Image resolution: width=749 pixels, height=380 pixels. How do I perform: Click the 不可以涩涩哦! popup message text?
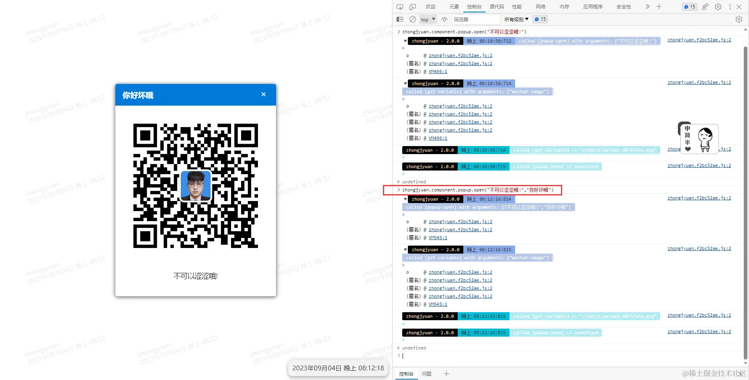click(x=196, y=276)
